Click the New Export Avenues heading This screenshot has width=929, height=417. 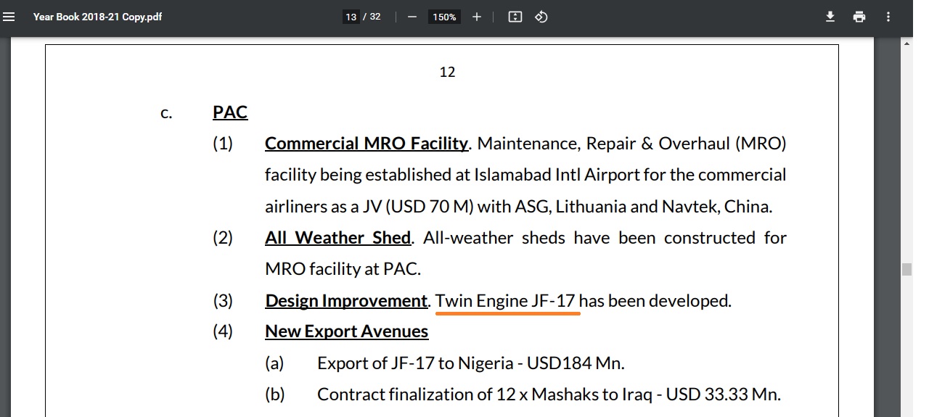tap(347, 332)
